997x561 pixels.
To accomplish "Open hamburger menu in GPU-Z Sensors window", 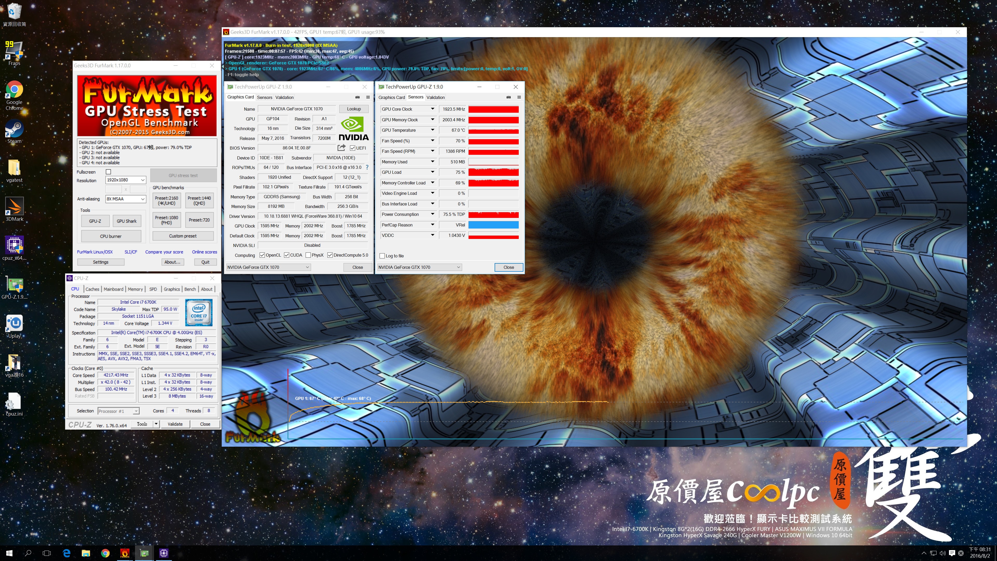I will coord(519,97).
